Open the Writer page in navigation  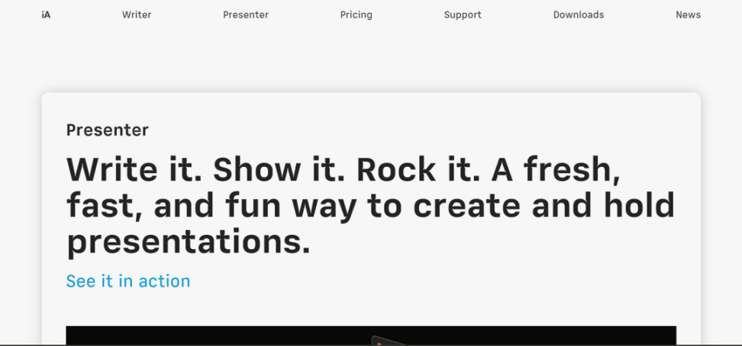[137, 14]
